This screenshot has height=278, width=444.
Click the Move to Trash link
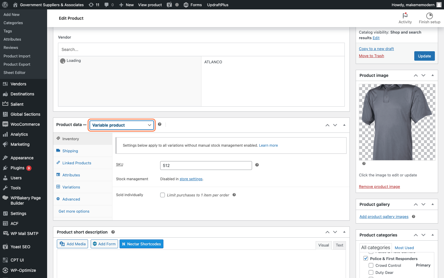371,56
